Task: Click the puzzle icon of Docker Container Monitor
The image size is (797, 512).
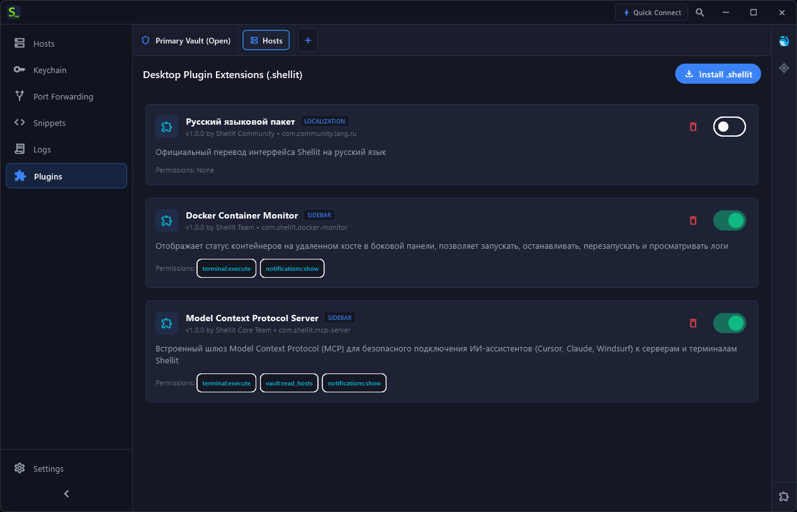Action: click(x=167, y=220)
